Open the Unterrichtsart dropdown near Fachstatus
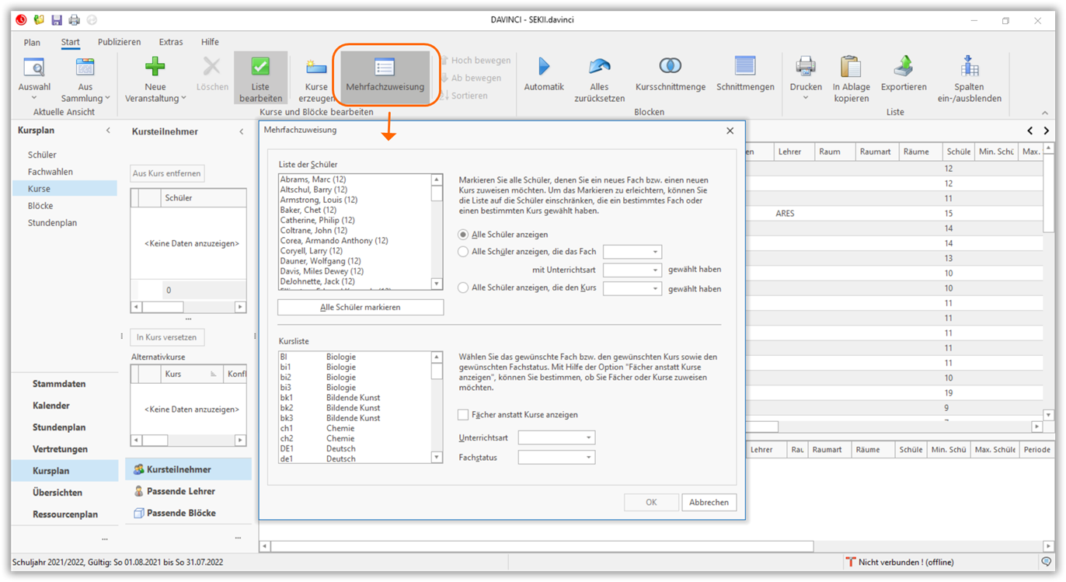Image resolution: width=1066 pixels, height=582 pixels. click(x=556, y=438)
